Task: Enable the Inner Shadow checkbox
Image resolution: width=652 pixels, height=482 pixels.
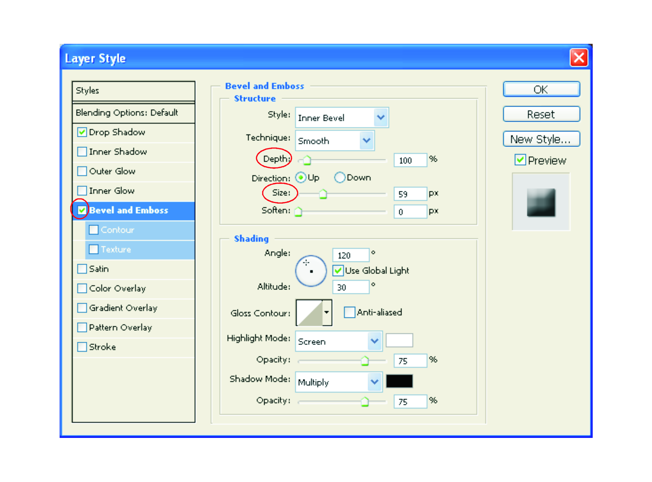Action: [x=82, y=152]
